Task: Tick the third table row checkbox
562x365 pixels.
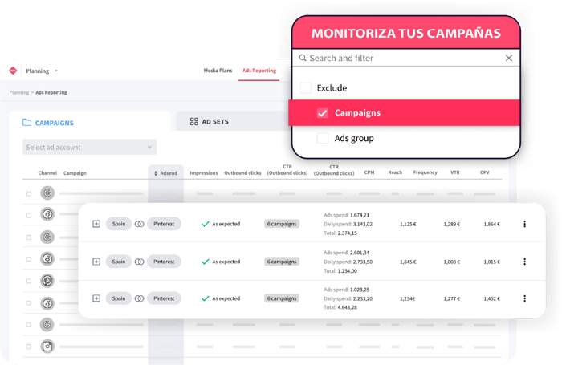Action: click(x=29, y=237)
